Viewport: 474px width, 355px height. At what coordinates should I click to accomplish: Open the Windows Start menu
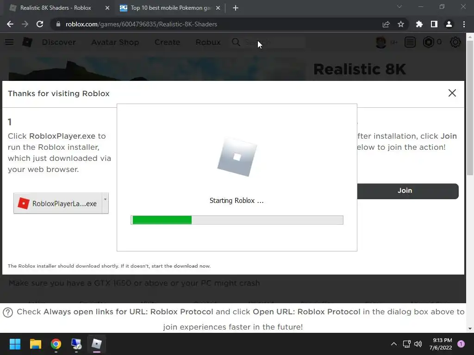point(15,344)
